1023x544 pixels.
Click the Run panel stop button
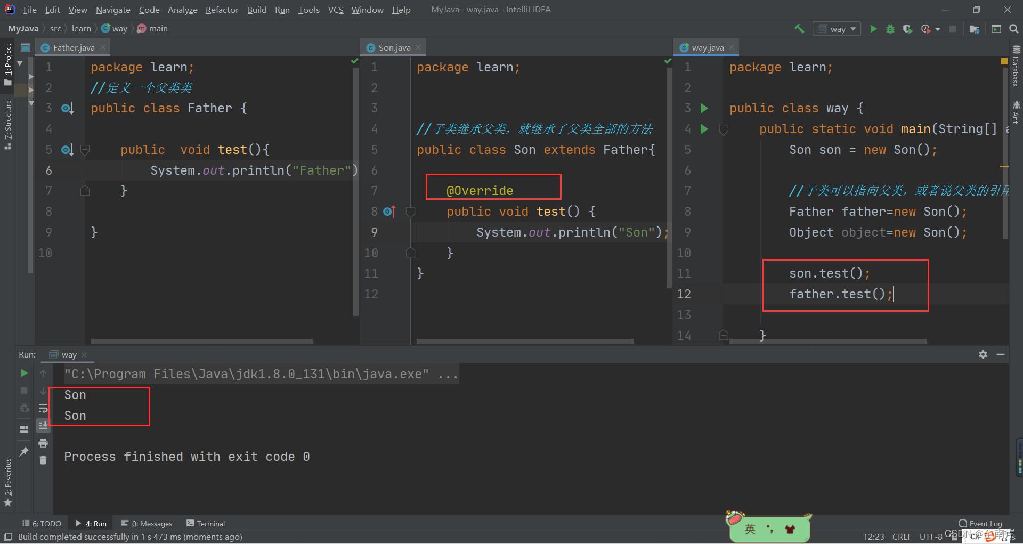coord(24,391)
